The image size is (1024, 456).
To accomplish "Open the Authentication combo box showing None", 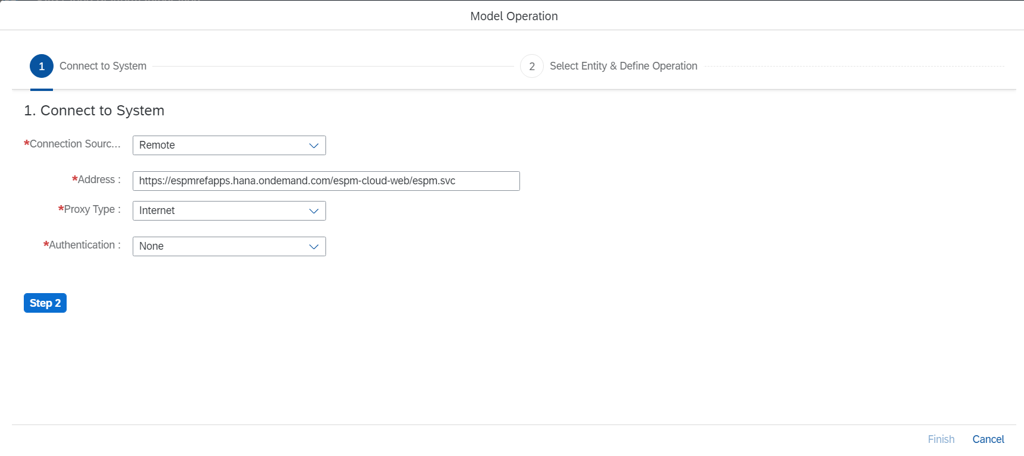I will tap(220, 247).
